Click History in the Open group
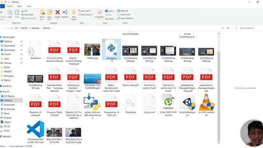This screenshot has width=263, height=148. pos(110,19)
